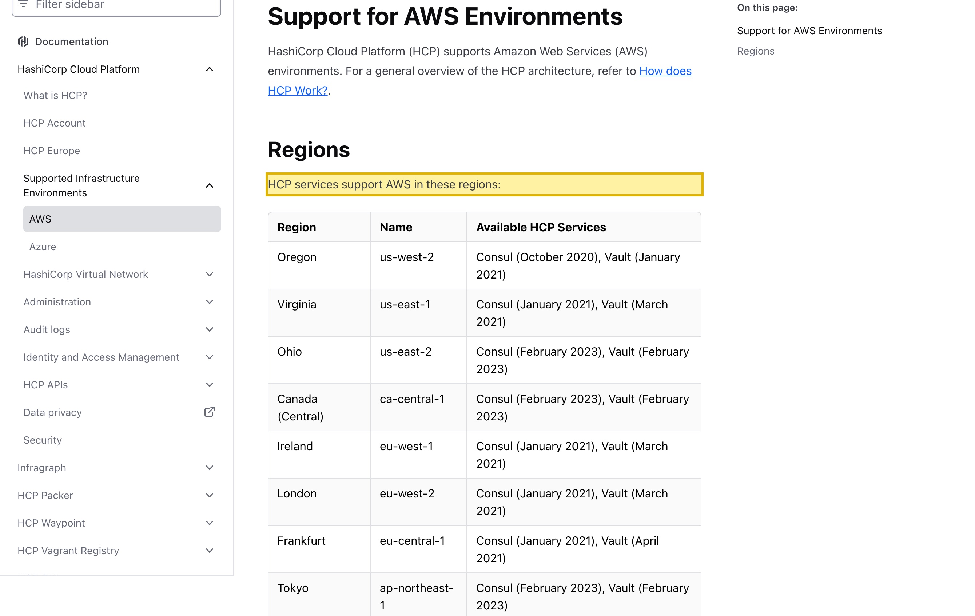
Task: Expand HashiCorp Virtual Network chevron
Action: [x=209, y=275]
